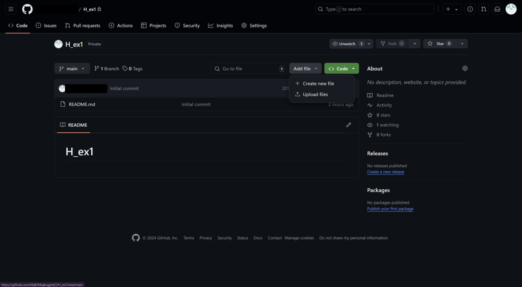Image resolution: width=522 pixels, height=287 pixels.
Task: View the 1 Branch link
Action: pos(107,69)
